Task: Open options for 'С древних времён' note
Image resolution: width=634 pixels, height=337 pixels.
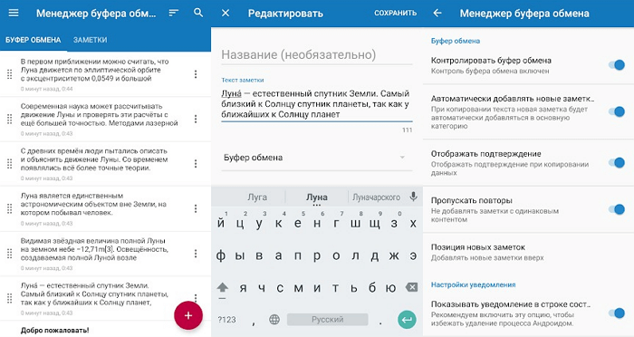Action: click(x=196, y=163)
